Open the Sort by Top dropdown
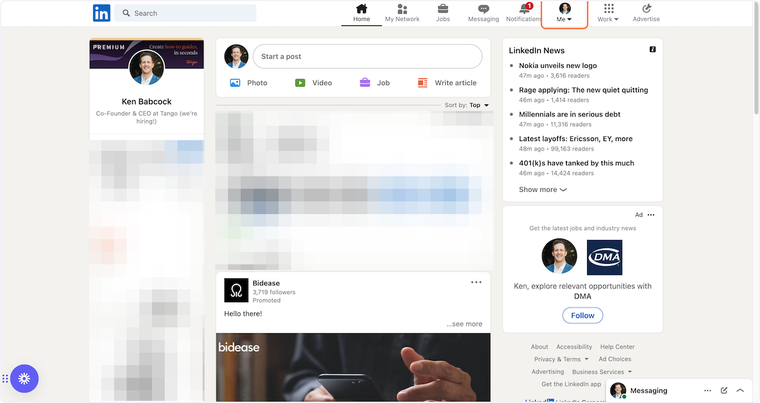This screenshot has height=403, width=760. (x=467, y=105)
